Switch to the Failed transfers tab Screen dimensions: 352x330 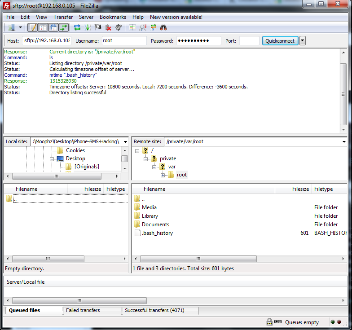click(x=92, y=311)
